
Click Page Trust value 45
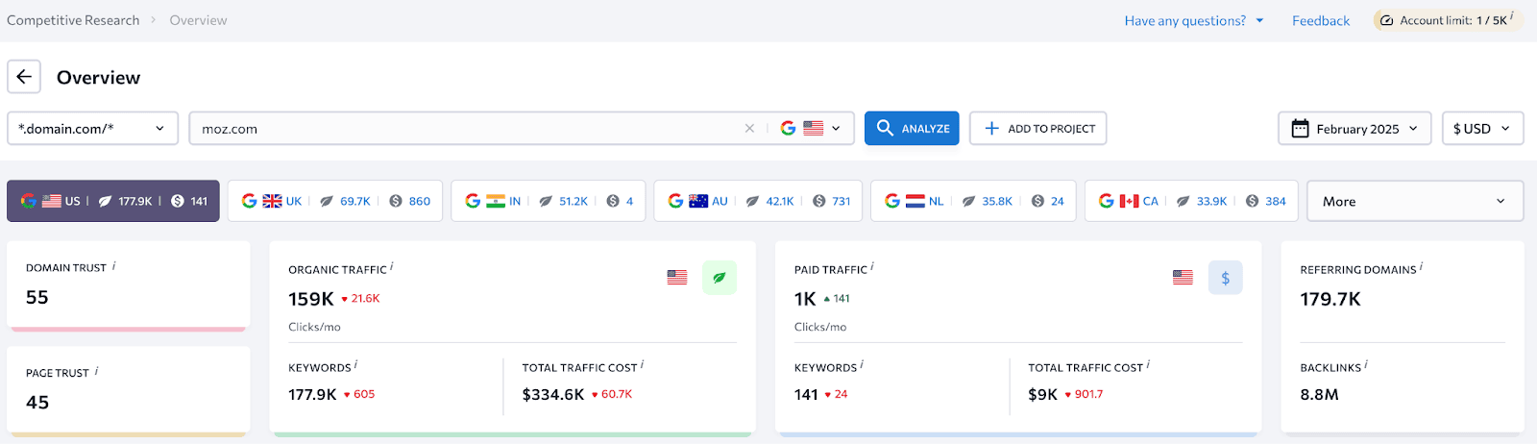pos(37,402)
